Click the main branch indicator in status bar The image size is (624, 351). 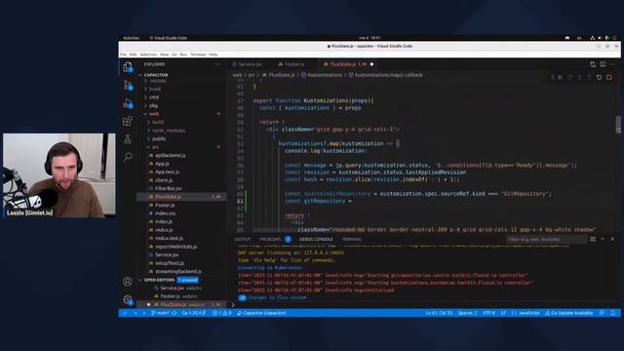(160, 313)
